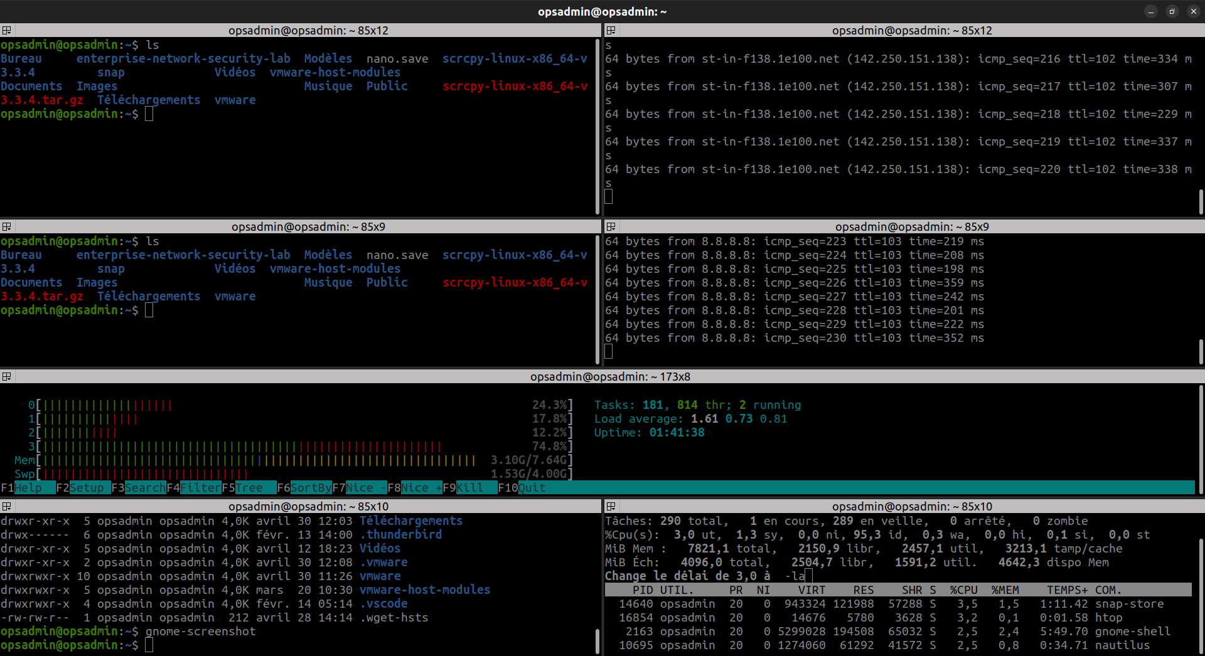Click the TEMPS+ column header in top
The width and height of the screenshot is (1205, 656).
(1067, 590)
